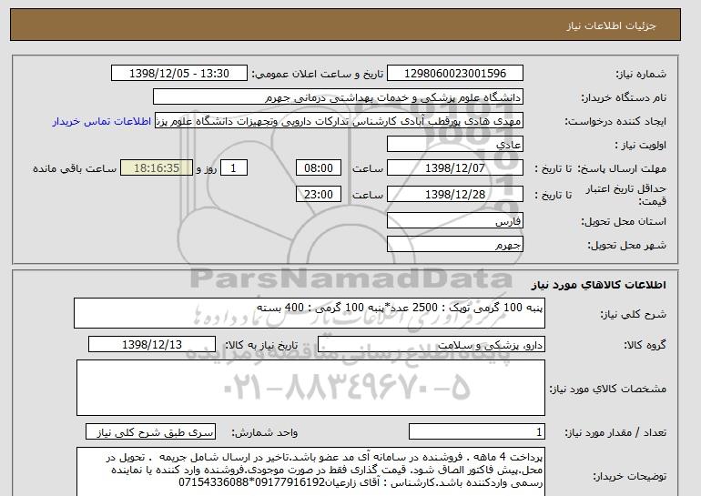Click label استان محل تحویل

point(624,222)
